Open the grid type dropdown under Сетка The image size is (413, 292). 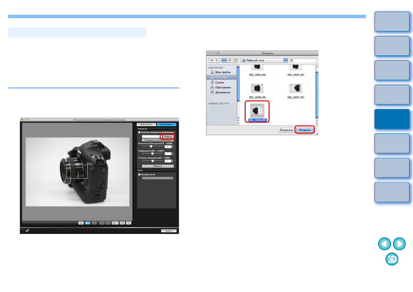(158, 178)
